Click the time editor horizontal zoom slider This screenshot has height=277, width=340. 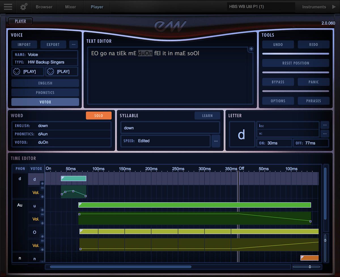[307, 267]
